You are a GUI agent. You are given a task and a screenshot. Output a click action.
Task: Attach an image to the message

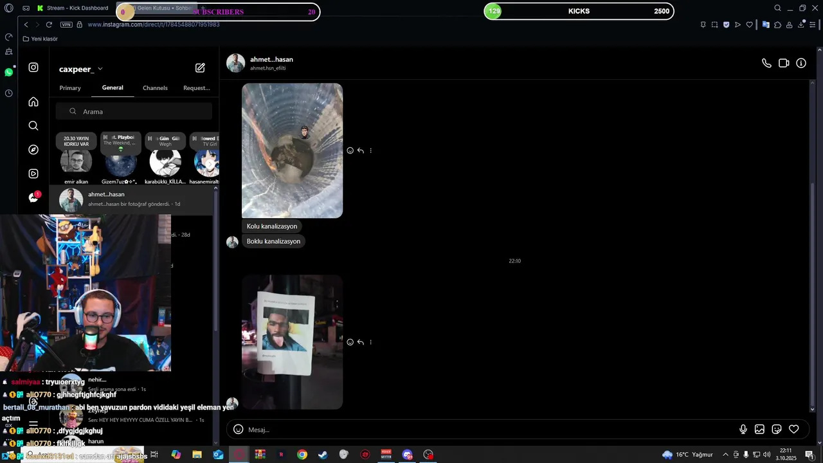759,430
